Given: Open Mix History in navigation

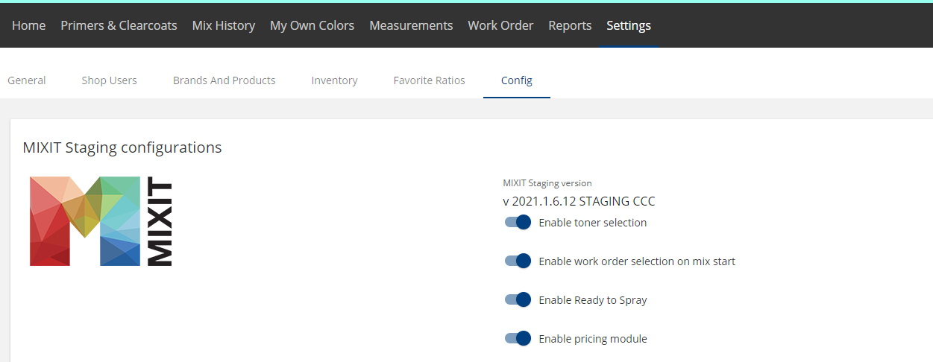Looking at the screenshot, I should tap(224, 25).
